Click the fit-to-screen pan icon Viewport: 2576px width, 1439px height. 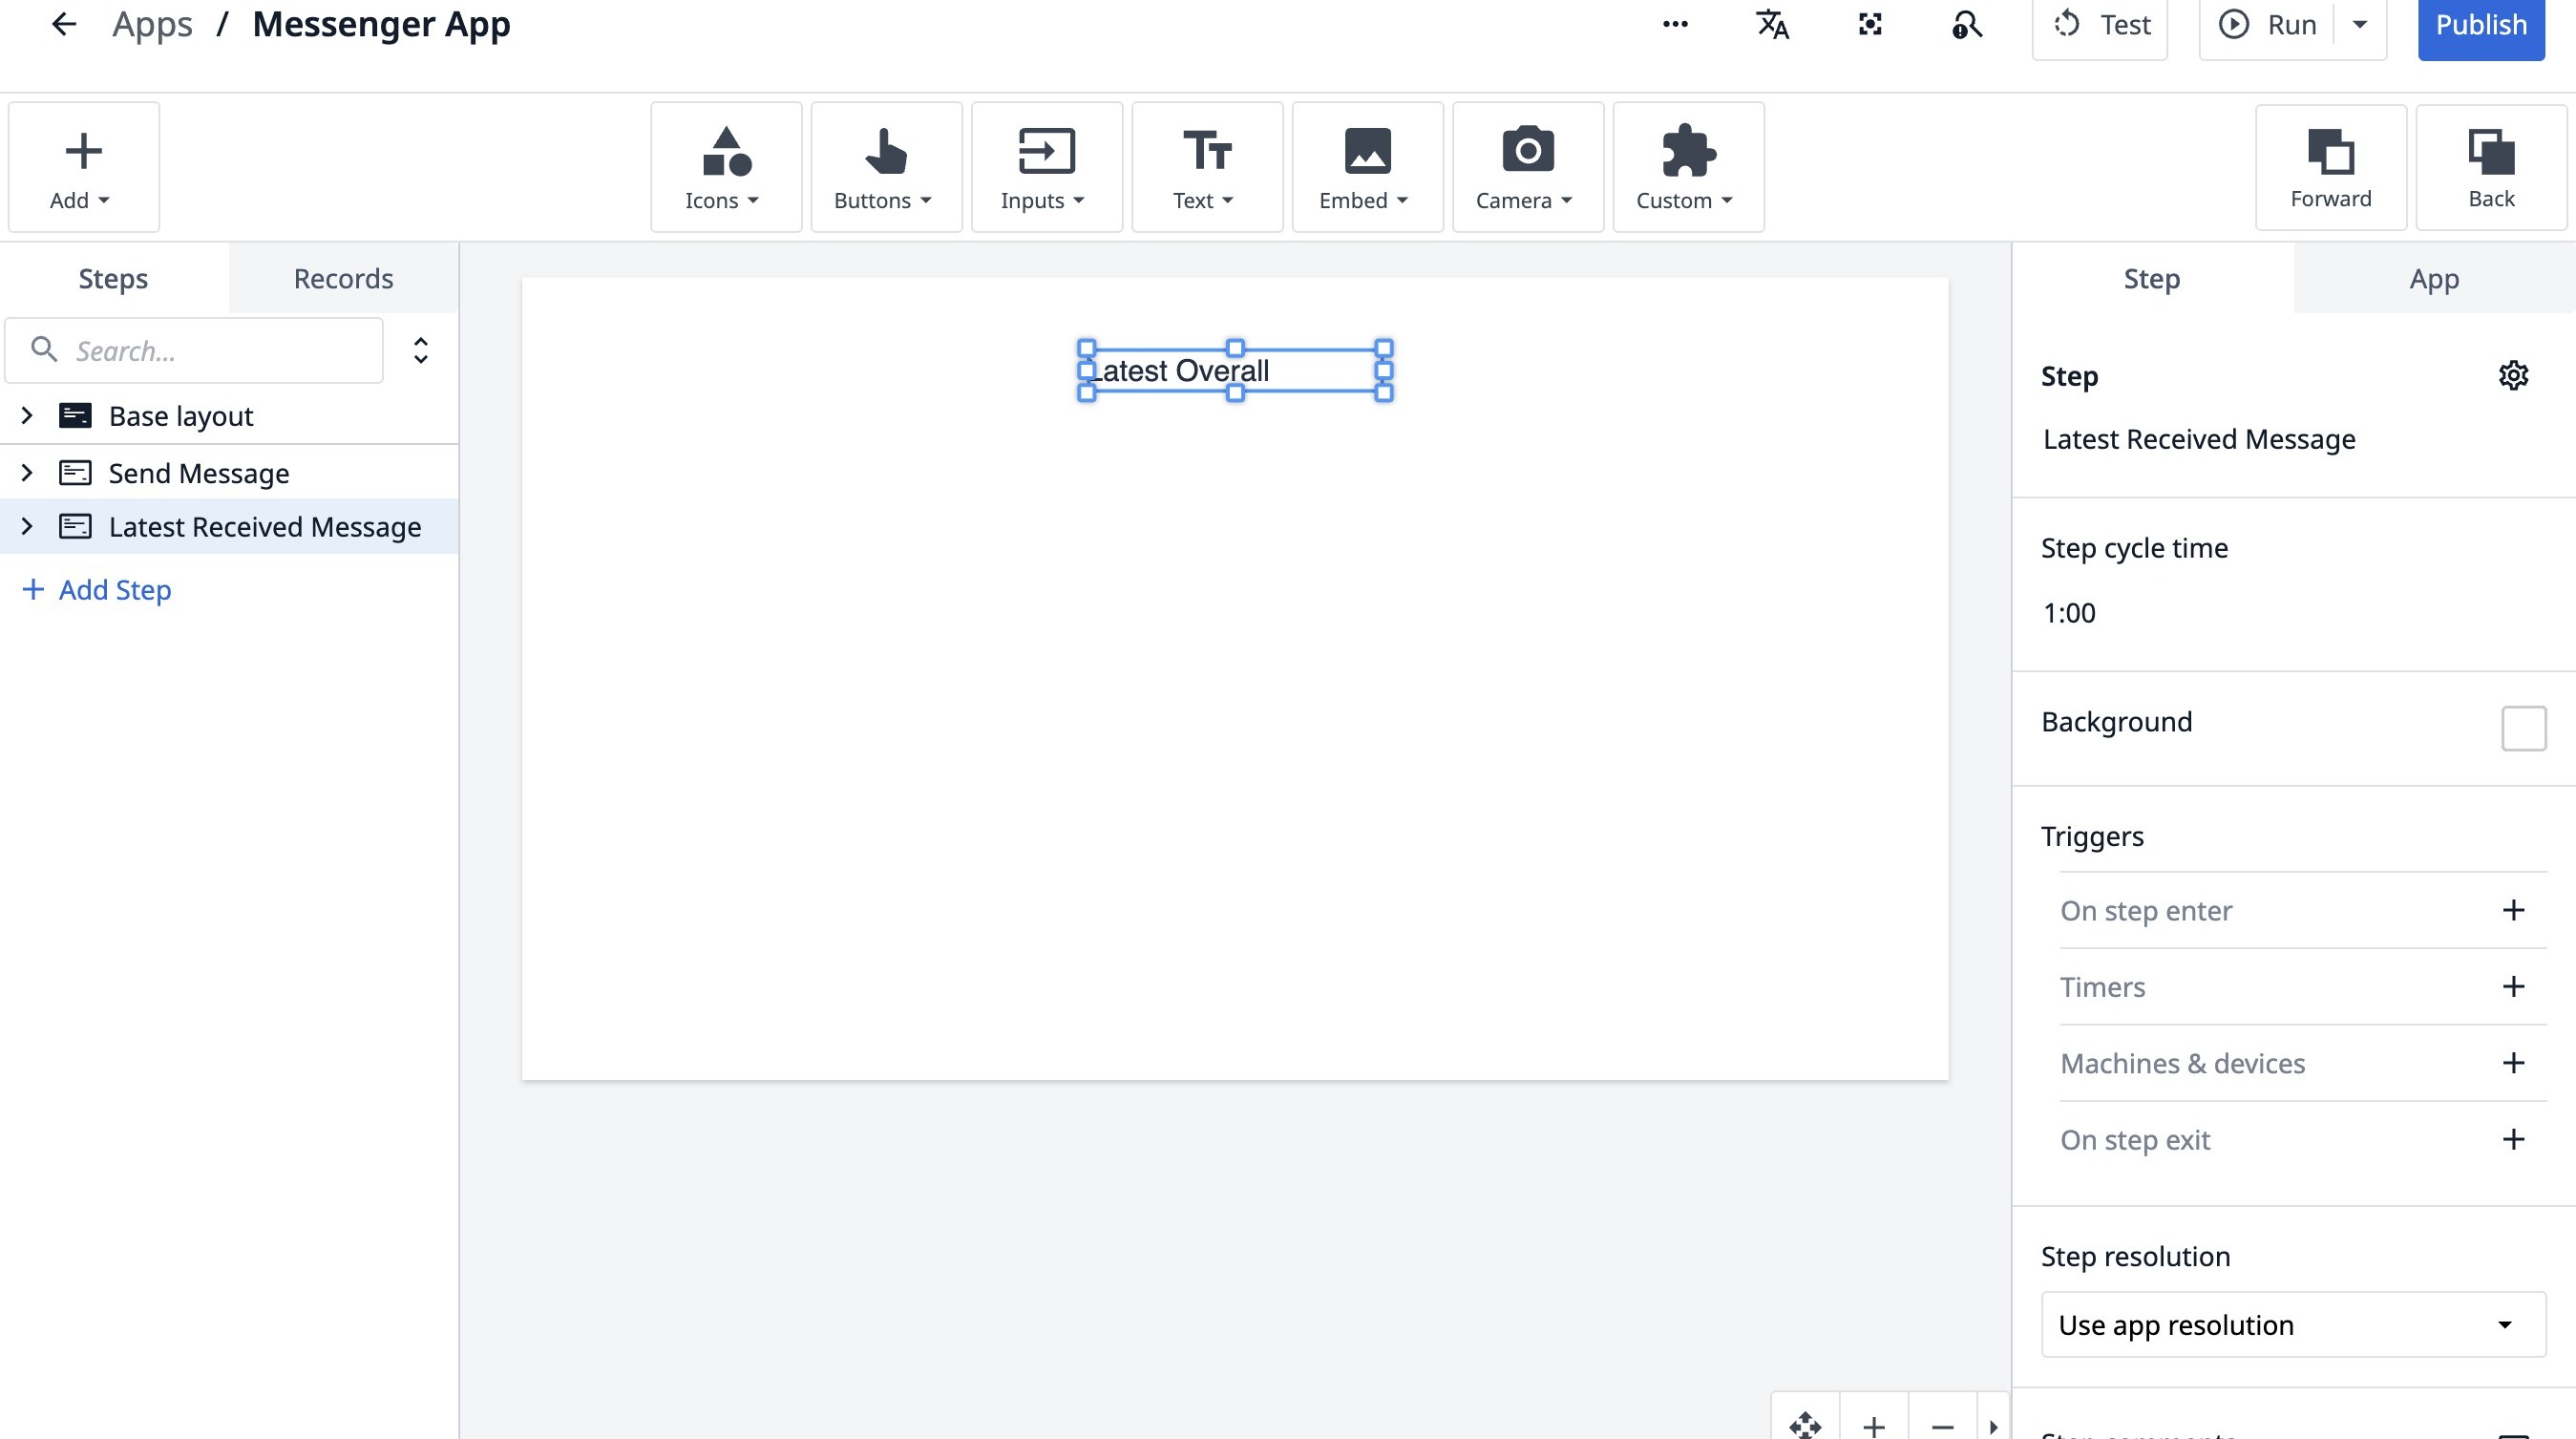pos(1805,1424)
